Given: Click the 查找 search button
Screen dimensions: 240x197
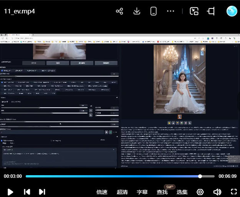Looking at the screenshot, I should click(x=162, y=192).
